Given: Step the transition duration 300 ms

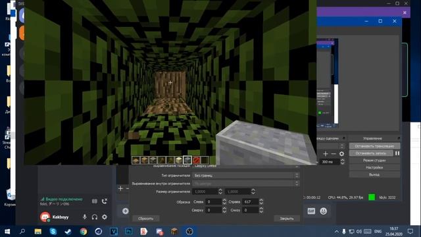Looking at the screenshot, I should tap(342, 162).
